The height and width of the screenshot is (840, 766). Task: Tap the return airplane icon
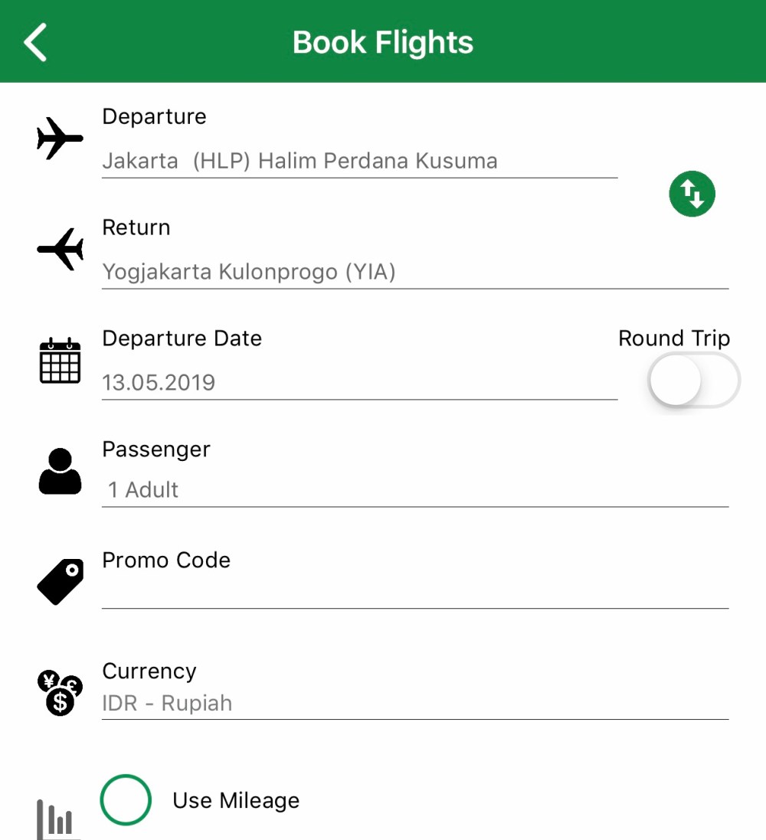click(60, 249)
